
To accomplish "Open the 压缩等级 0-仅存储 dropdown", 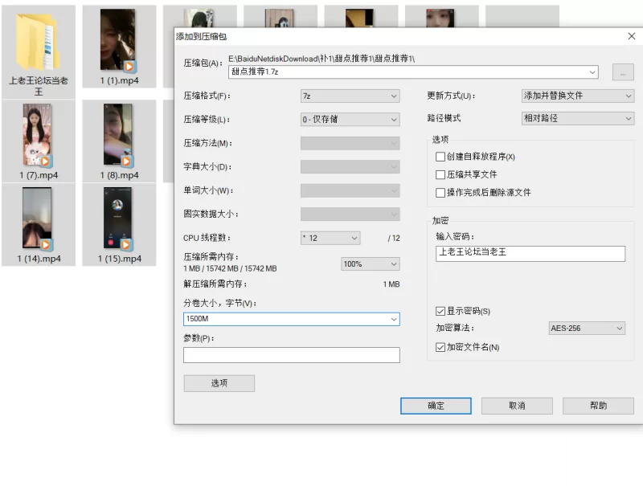I will (350, 120).
